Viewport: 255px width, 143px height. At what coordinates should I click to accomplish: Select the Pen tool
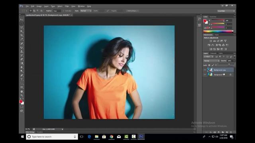coord(22,75)
